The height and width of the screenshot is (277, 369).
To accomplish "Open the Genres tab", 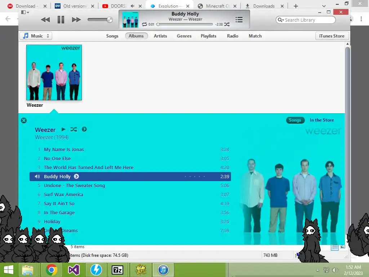I will (x=184, y=36).
